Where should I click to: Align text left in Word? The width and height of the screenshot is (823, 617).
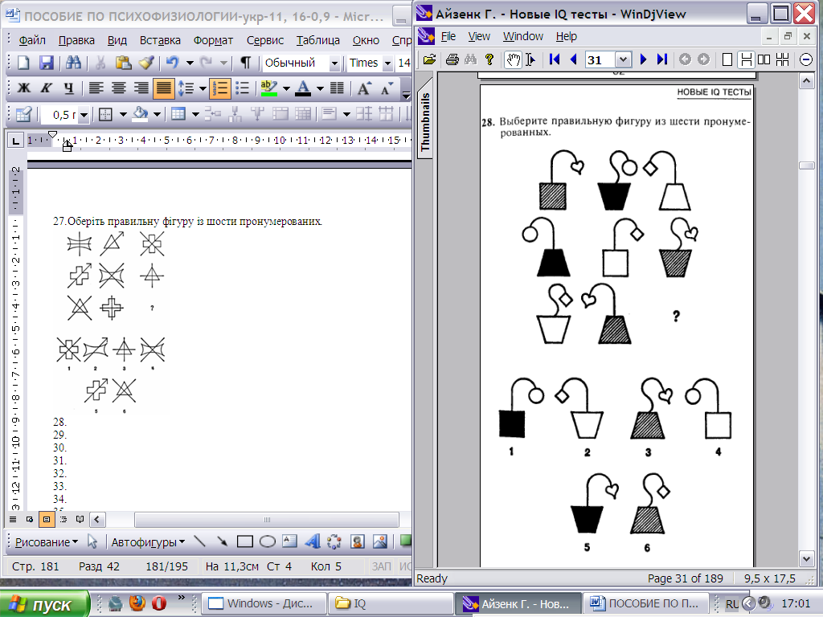pos(96,88)
